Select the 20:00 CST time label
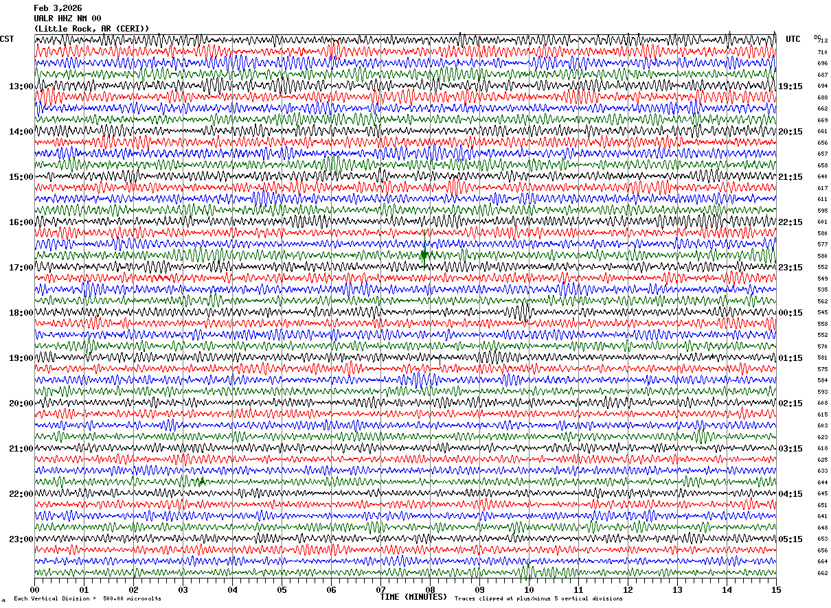 click(x=21, y=404)
